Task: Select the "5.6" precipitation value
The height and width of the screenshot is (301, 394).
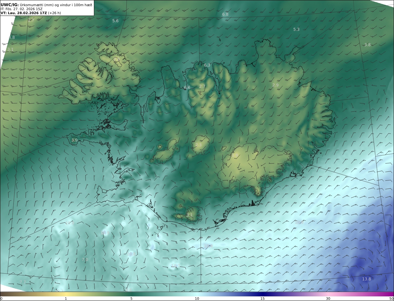Action: pos(115,21)
